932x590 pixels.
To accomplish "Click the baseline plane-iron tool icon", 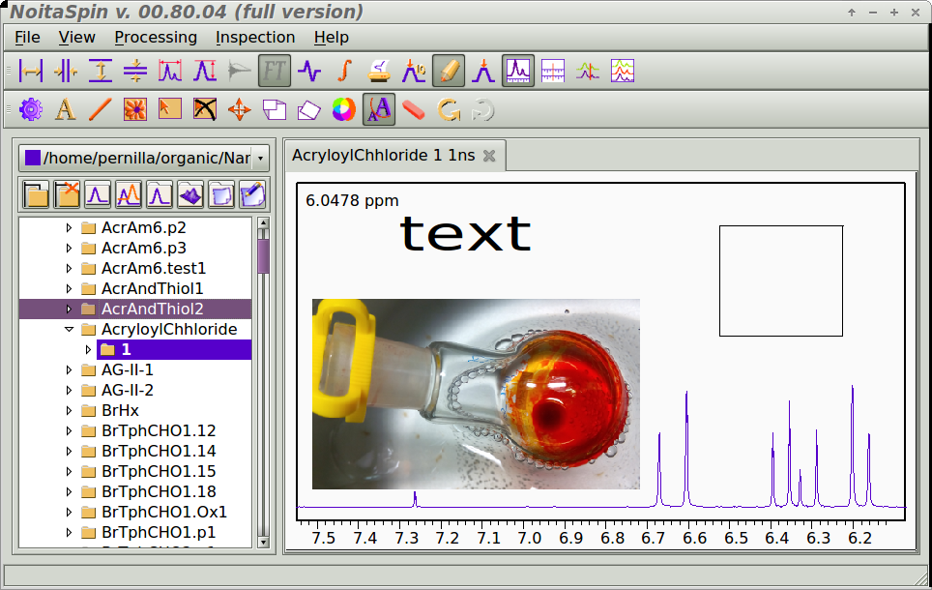I will [379, 72].
